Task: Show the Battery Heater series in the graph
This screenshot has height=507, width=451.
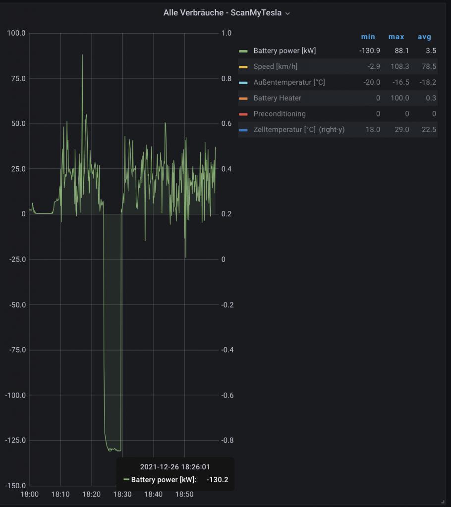Action: (x=277, y=98)
